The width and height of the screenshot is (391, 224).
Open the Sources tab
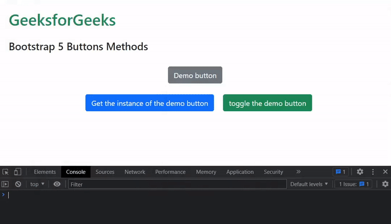pos(105,172)
